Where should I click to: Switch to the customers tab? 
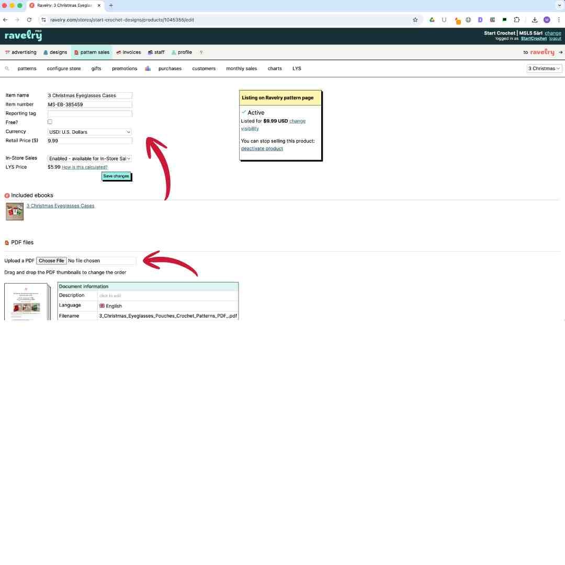point(204,68)
